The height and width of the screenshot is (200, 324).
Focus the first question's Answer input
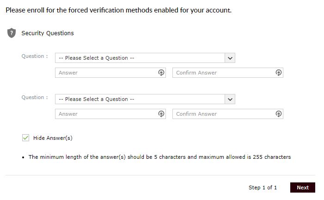coord(110,73)
